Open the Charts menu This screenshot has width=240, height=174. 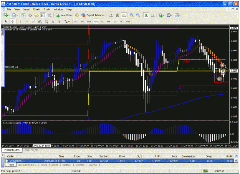[x=37, y=9]
